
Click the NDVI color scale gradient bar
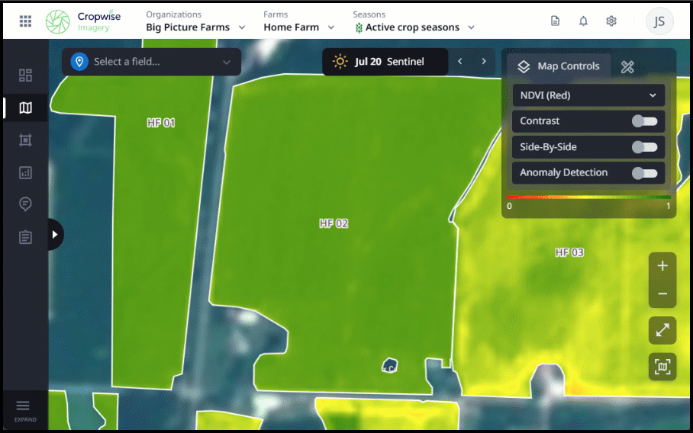click(x=588, y=197)
